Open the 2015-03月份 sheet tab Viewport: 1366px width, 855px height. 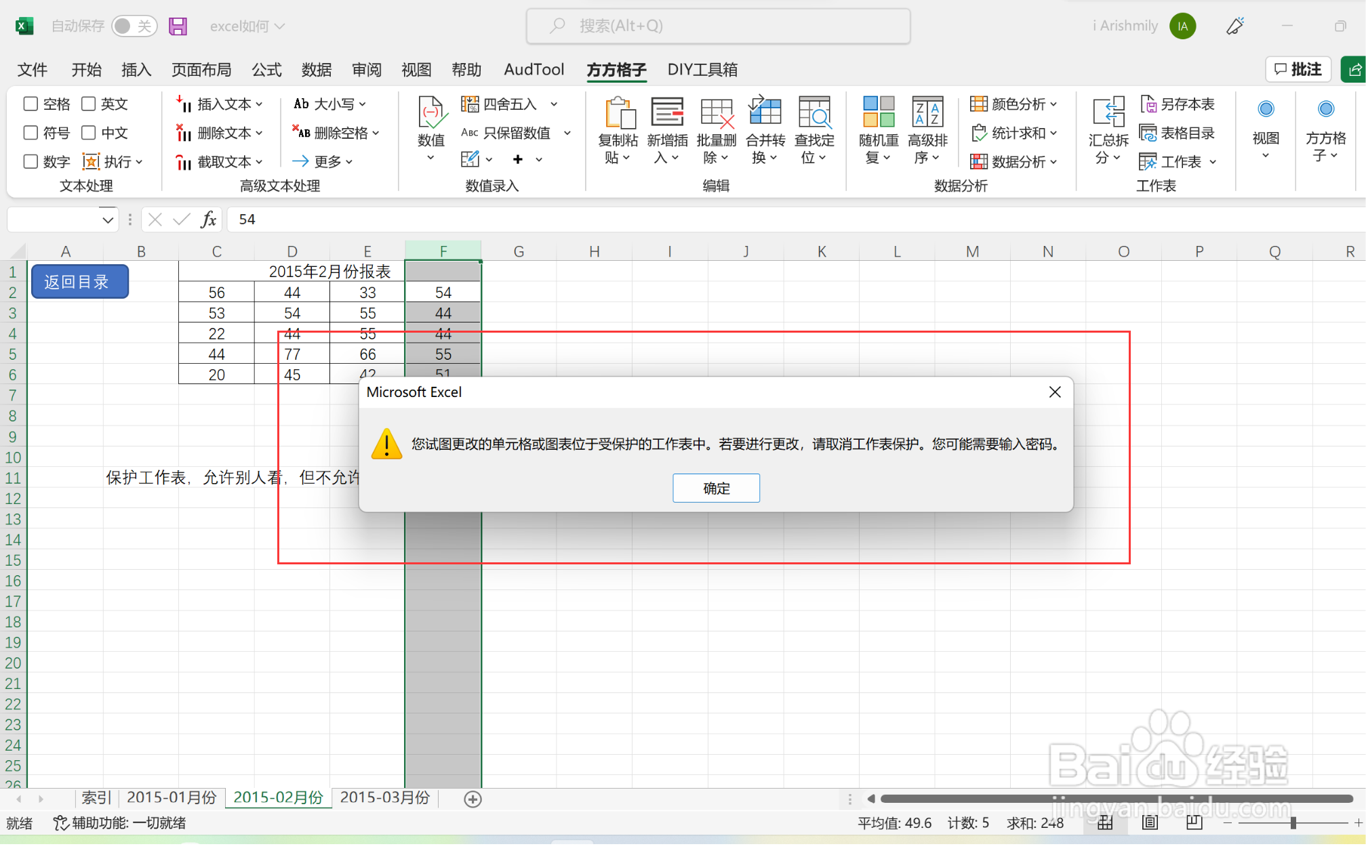pyautogui.click(x=384, y=797)
